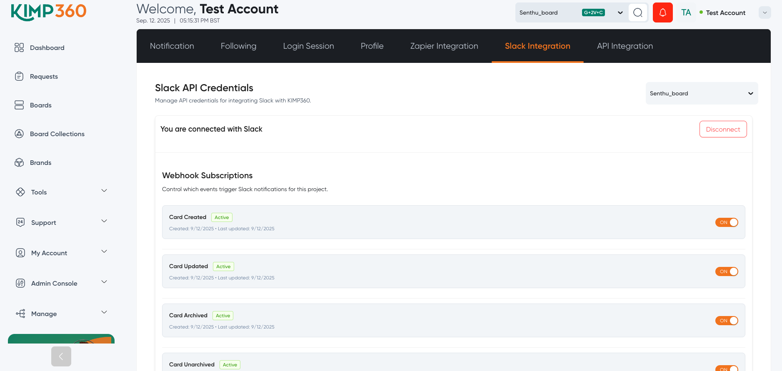Collapse the sidebar with the arrow button
Image resolution: width=782 pixels, height=371 pixels.
point(61,356)
